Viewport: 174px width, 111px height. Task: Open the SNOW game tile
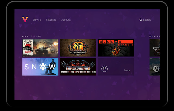click(x=41, y=67)
